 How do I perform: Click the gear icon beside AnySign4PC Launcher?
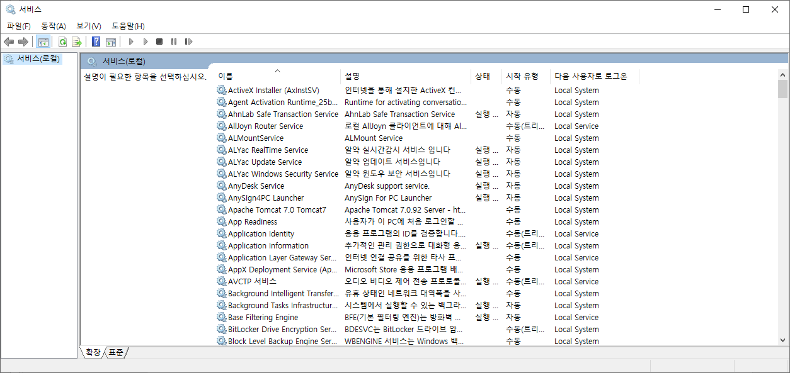(221, 198)
